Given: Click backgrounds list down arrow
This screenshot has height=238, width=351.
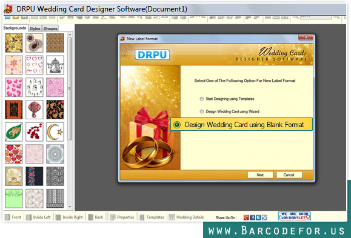Looking at the screenshot, I should [70, 207].
